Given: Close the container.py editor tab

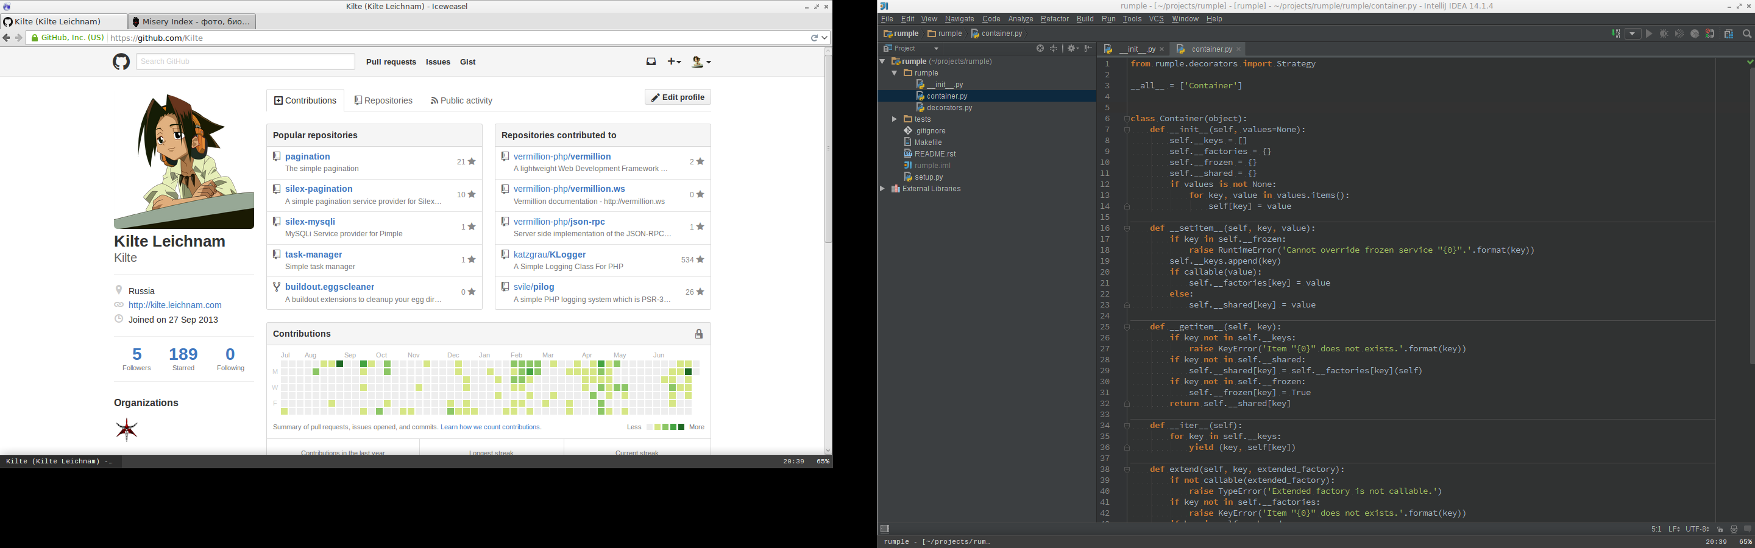Looking at the screenshot, I should pyautogui.click(x=1239, y=49).
